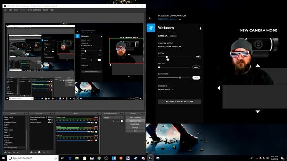Hide the Webcam1 source
The width and height of the screenshot is (287, 161).
pos(49,120)
